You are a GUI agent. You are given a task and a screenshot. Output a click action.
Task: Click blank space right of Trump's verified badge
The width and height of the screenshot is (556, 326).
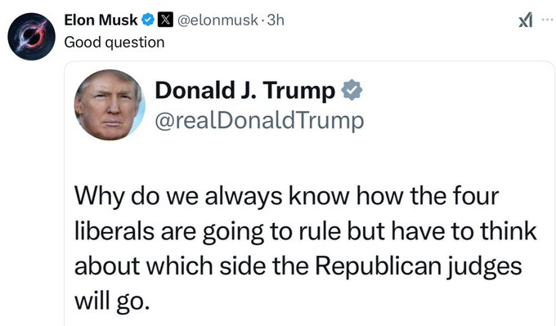pyautogui.click(x=454, y=91)
